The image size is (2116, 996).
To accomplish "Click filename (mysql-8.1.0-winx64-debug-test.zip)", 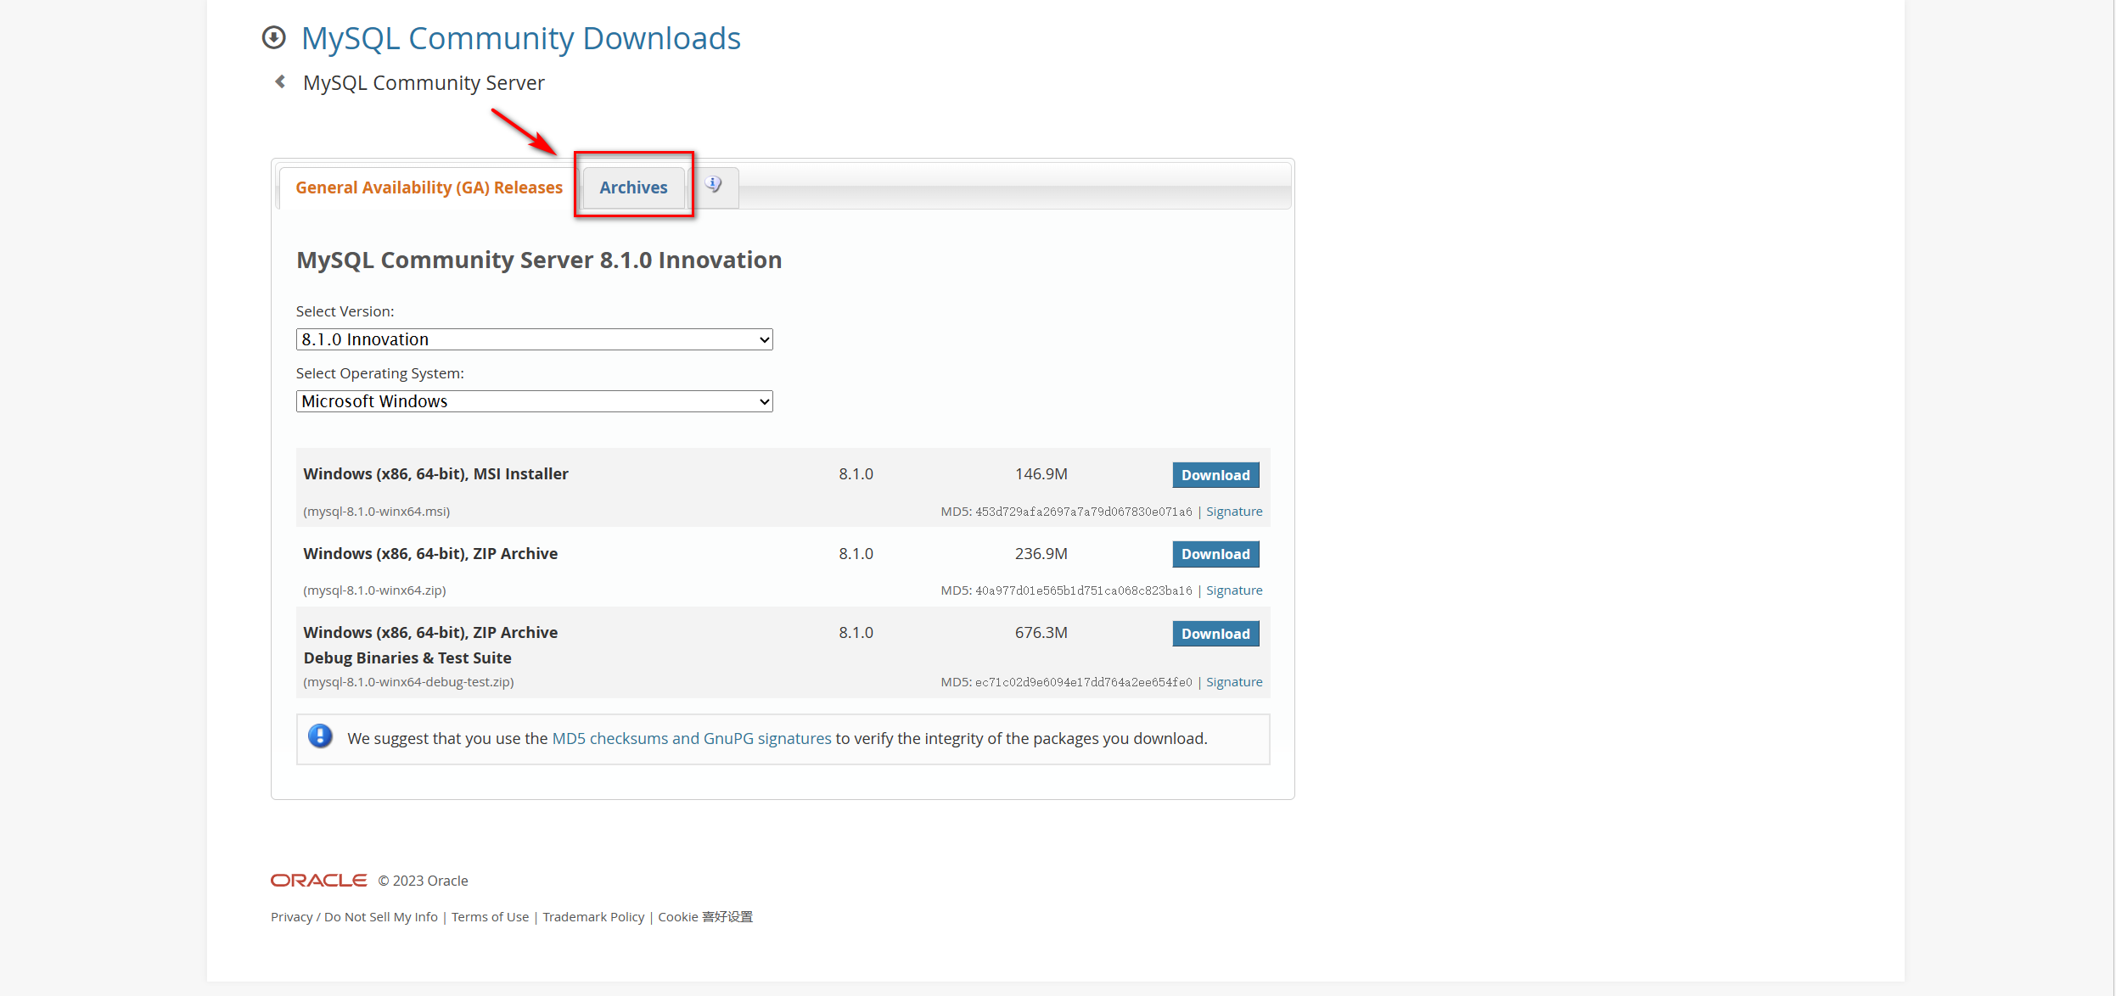I will (x=408, y=682).
